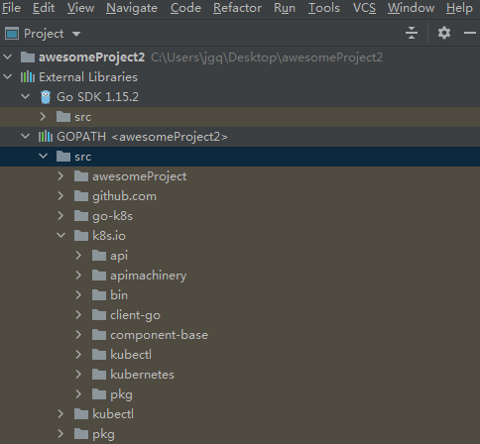Click the GOPATH library icon
This screenshot has height=444, width=480.
[46, 137]
